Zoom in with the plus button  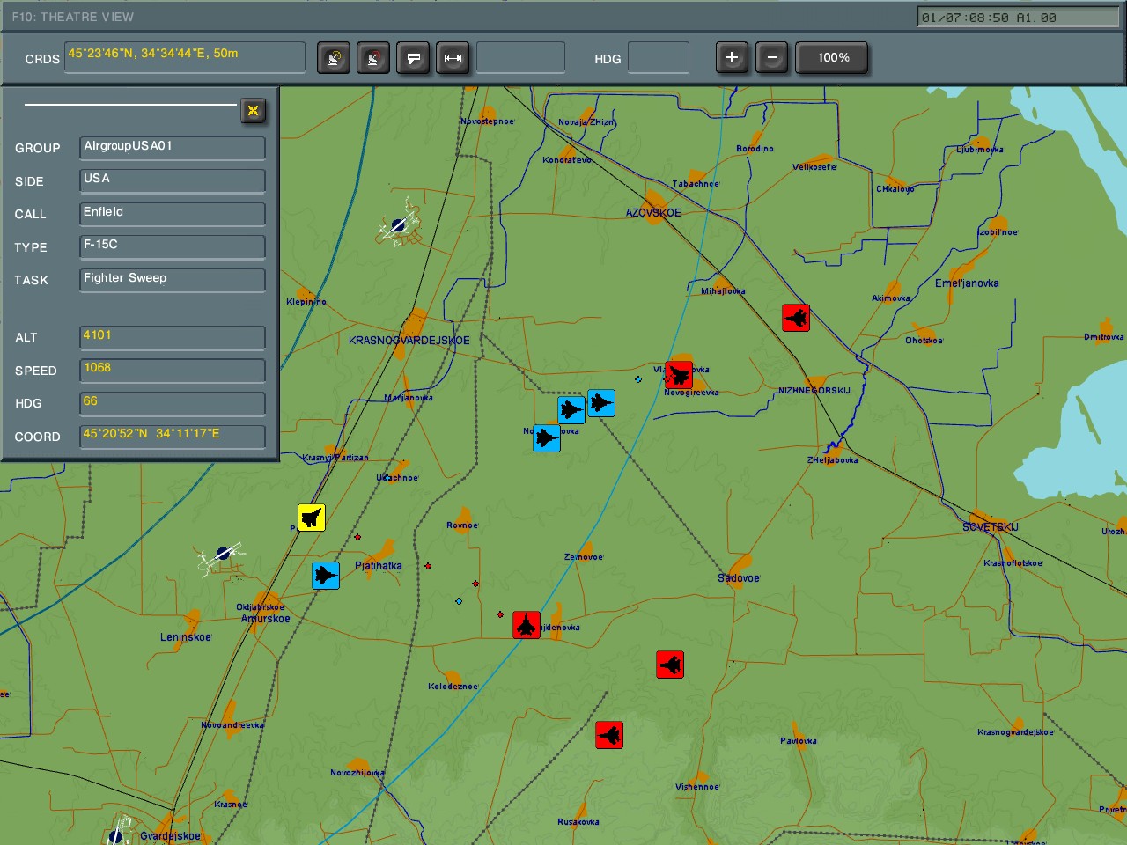[732, 58]
